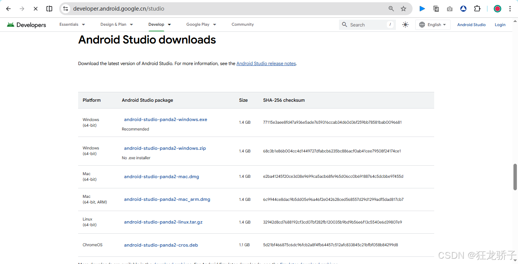Viewport: 518px width, 264px height.
Task: Open the clipboard copy extension icon
Action: [436, 9]
